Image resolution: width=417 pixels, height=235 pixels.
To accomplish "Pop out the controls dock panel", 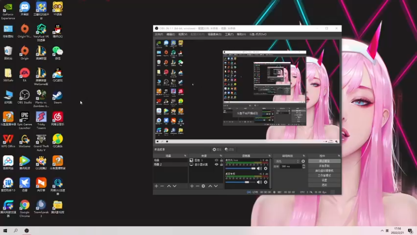I will pos(339,156).
